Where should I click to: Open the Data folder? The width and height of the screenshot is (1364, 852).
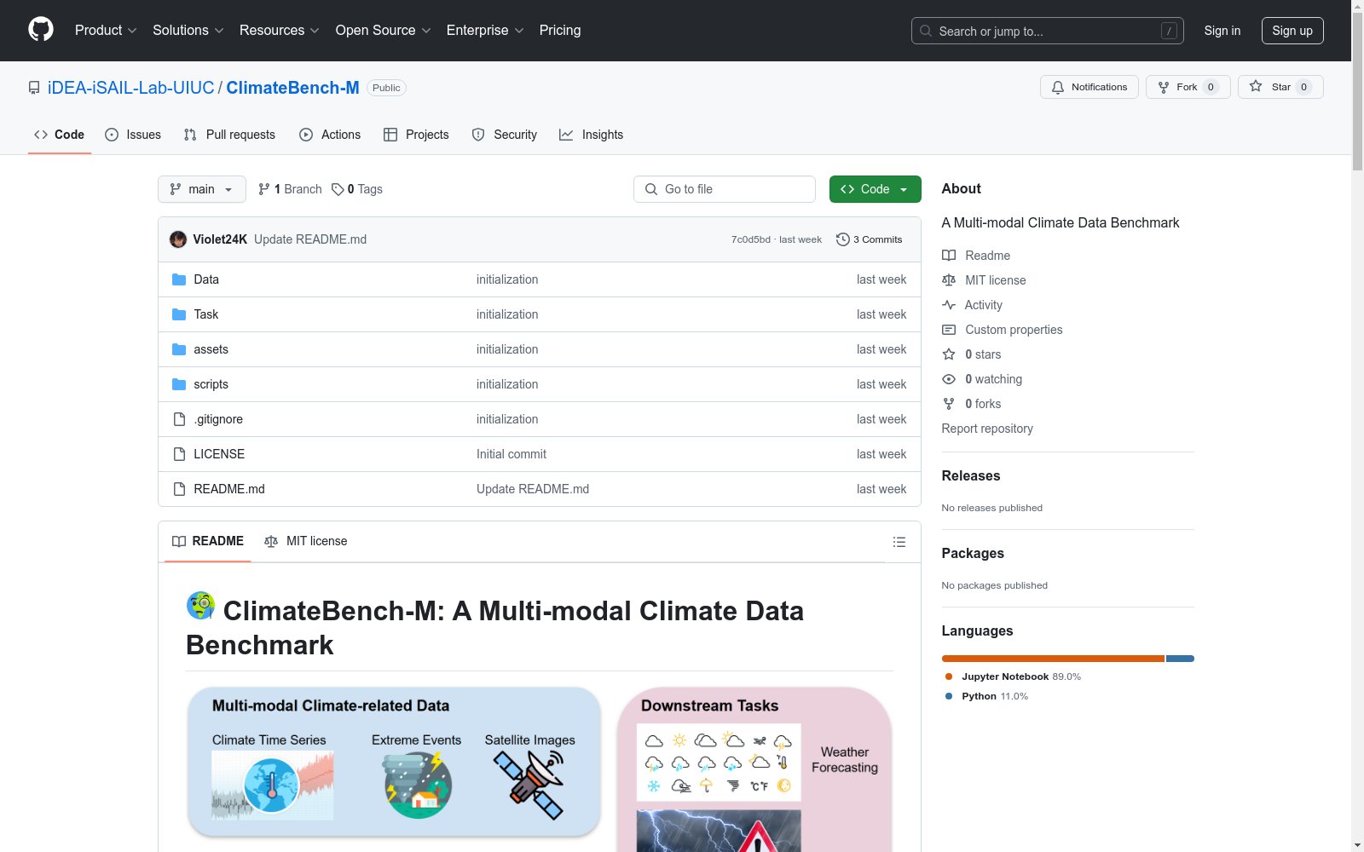tap(206, 279)
